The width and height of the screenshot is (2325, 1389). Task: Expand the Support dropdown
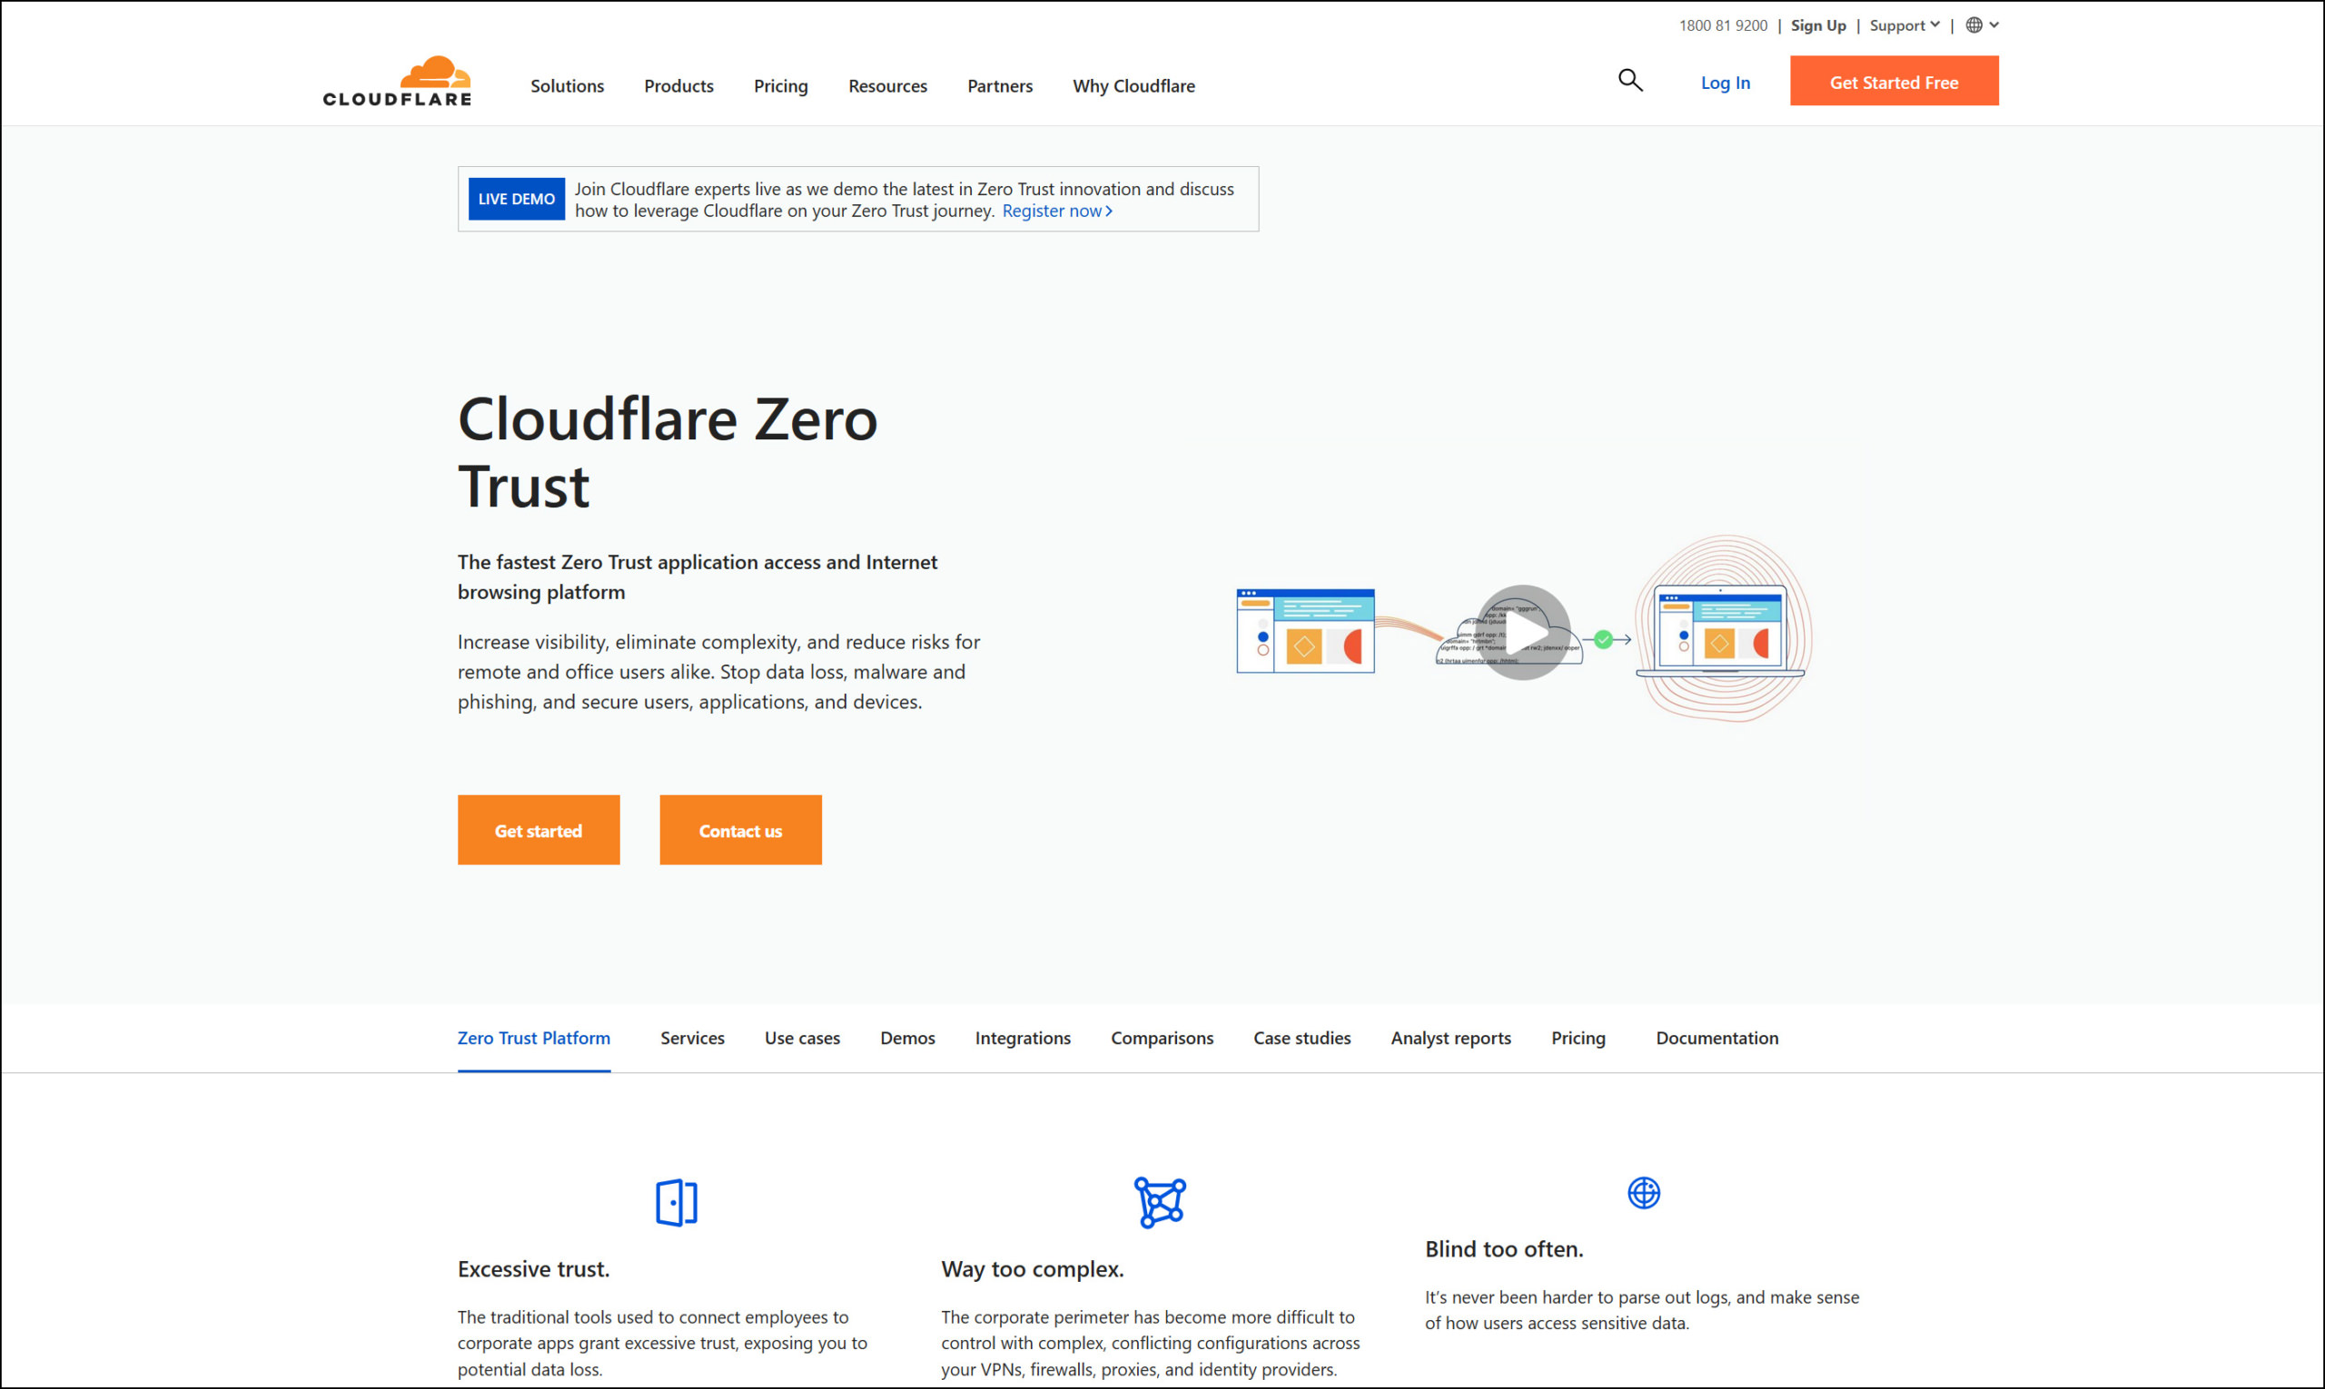pyautogui.click(x=1905, y=25)
